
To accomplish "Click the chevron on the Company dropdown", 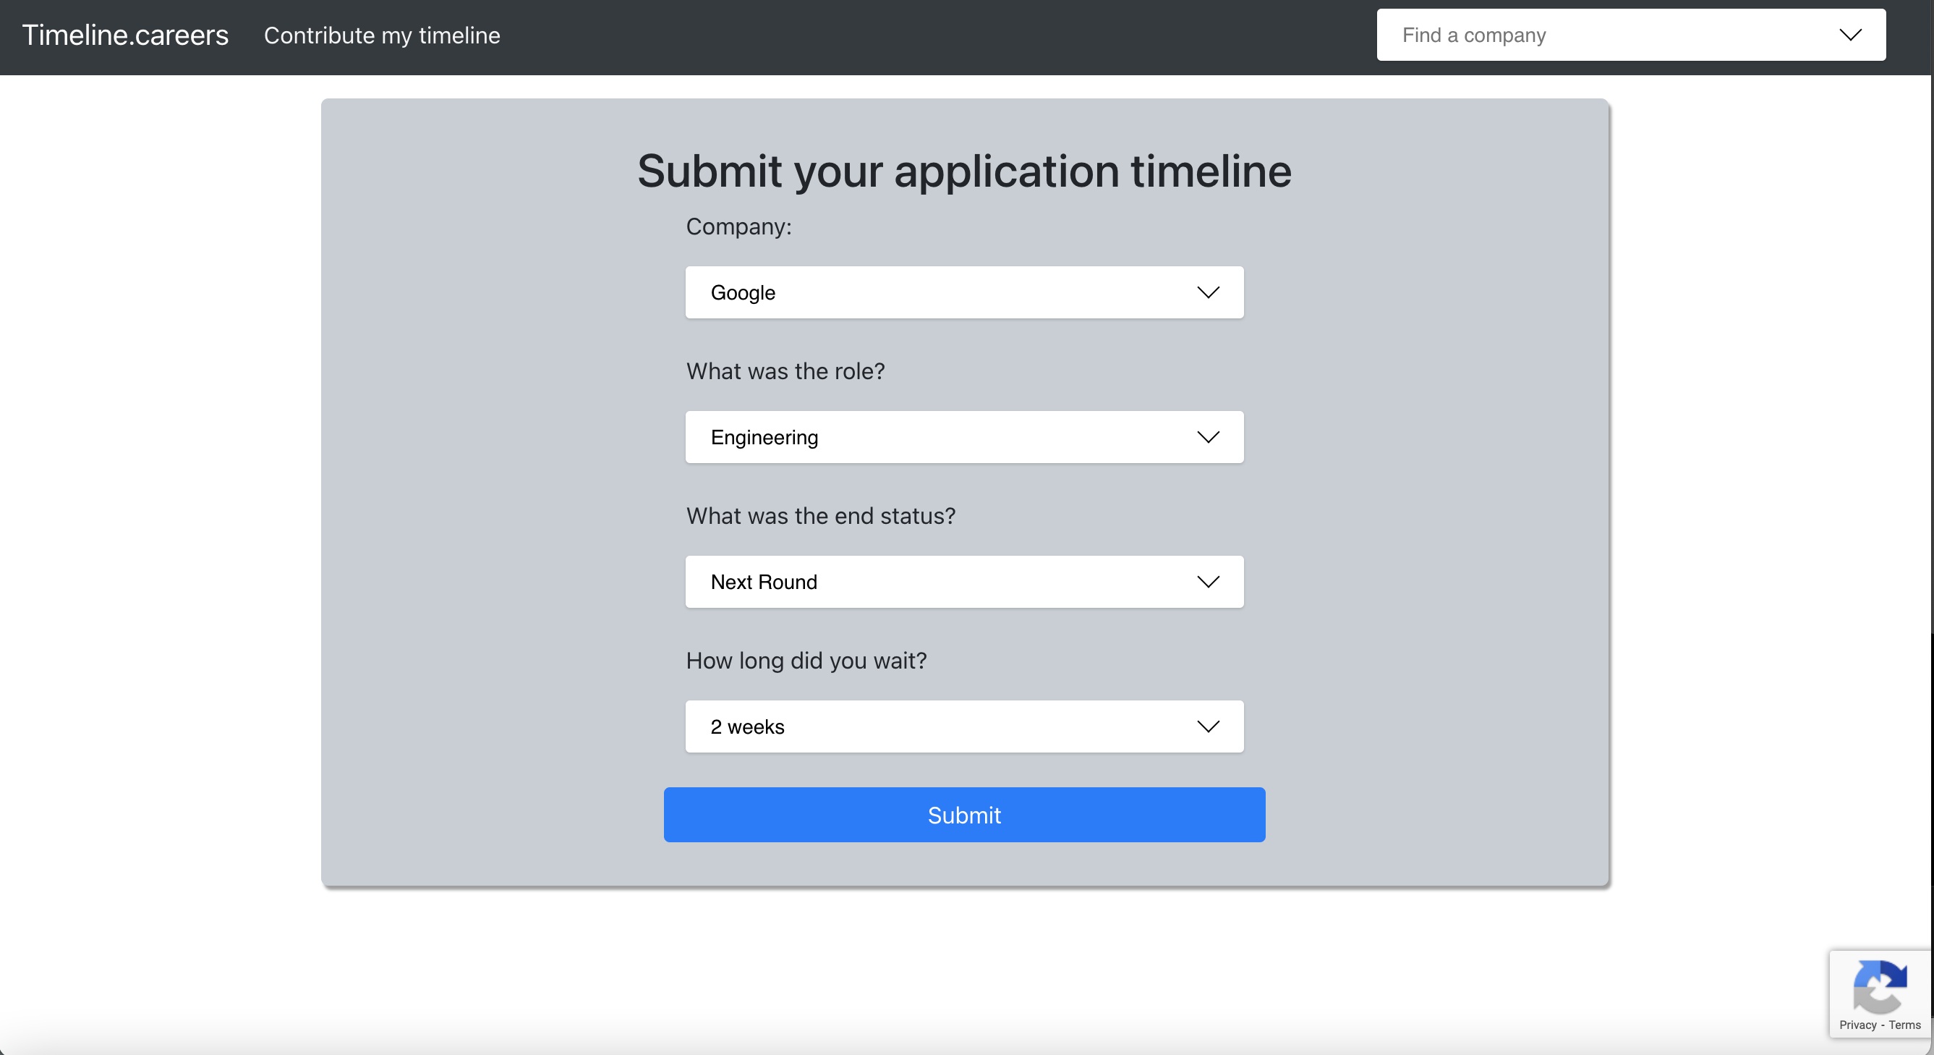I will [1208, 292].
